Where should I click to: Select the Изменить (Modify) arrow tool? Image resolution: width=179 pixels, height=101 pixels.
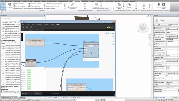click(3, 6)
